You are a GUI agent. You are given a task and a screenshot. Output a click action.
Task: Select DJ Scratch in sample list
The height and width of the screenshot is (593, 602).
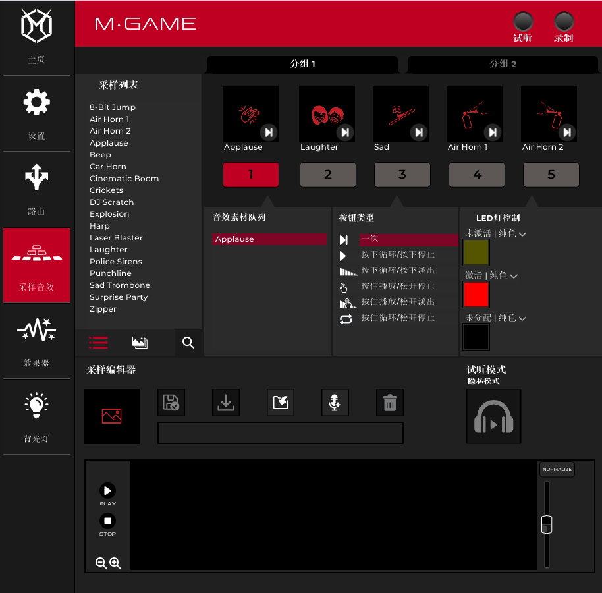[112, 202]
